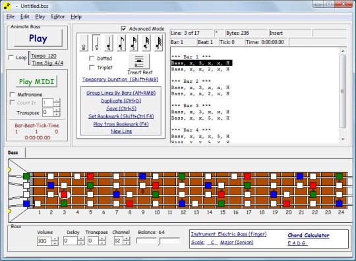Image resolution: width=356 pixels, height=261 pixels.
Task: Click blue marker at fret 9, top string
Action: coord(142,176)
